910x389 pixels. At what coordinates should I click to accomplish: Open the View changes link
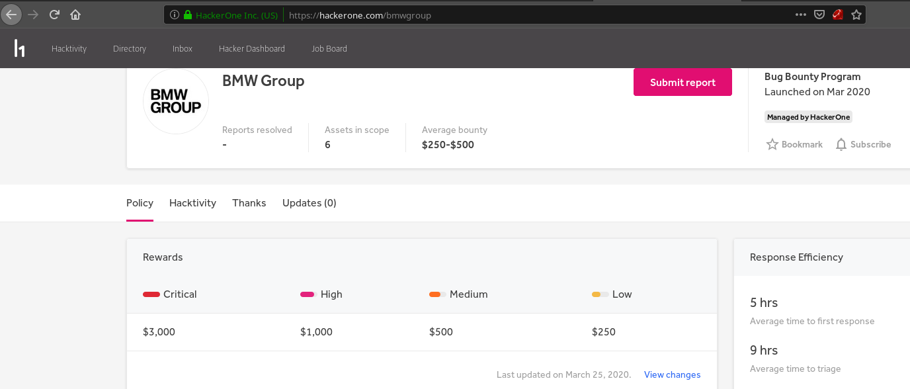pyautogui.click(x=672, y=374)
